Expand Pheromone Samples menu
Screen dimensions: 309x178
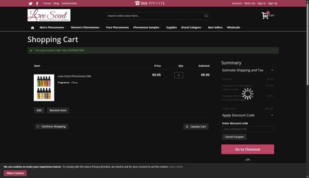[147, 27]
